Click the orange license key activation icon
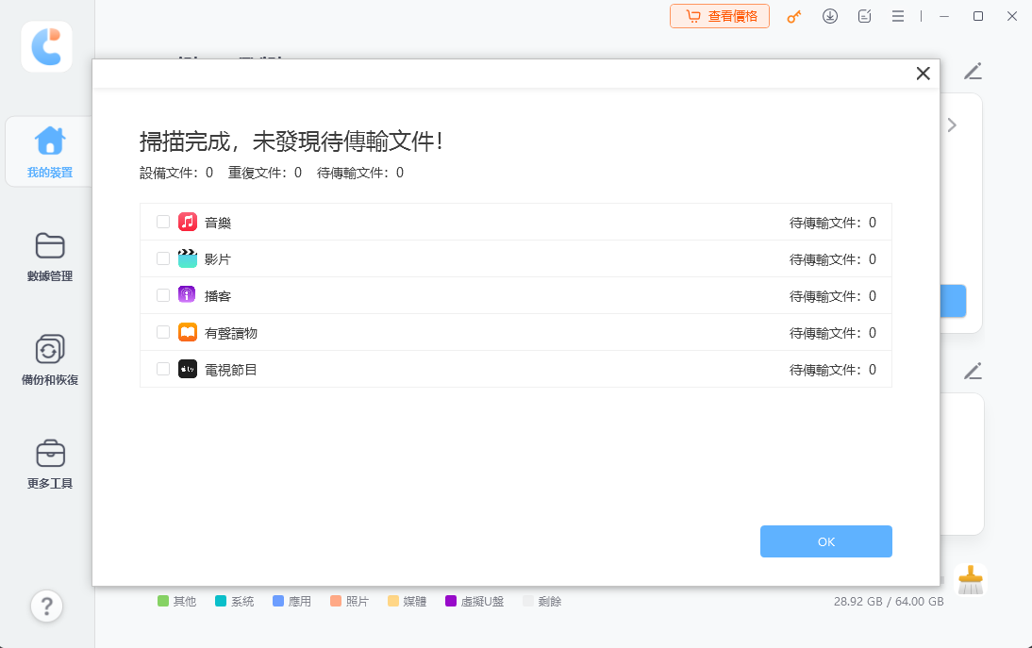Screen dimensions: 1032x648 (x=793, y=16)
